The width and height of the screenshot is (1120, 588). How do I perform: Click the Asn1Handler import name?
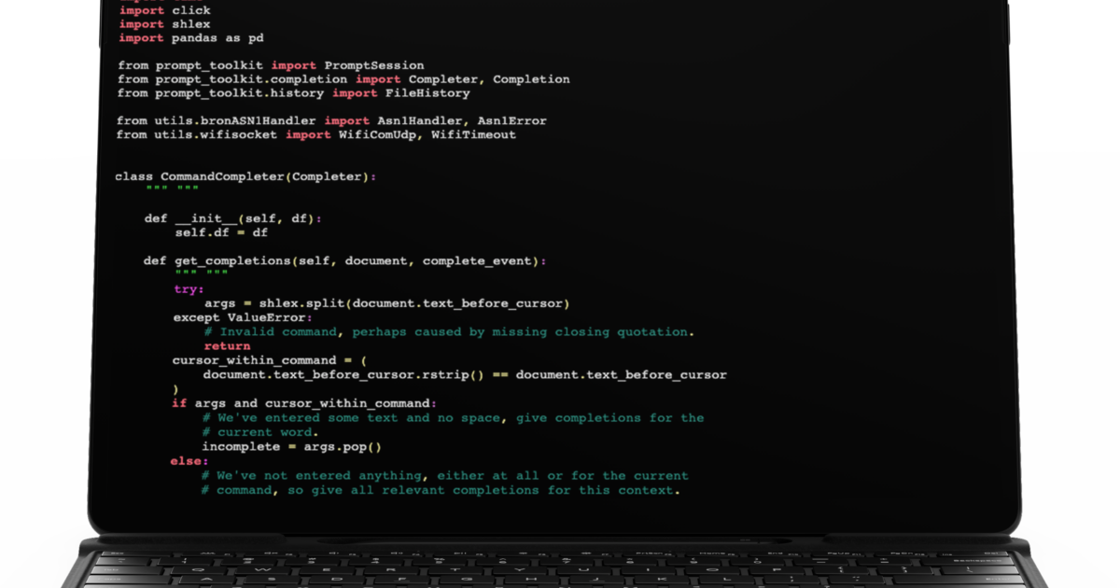pos(417,120)
